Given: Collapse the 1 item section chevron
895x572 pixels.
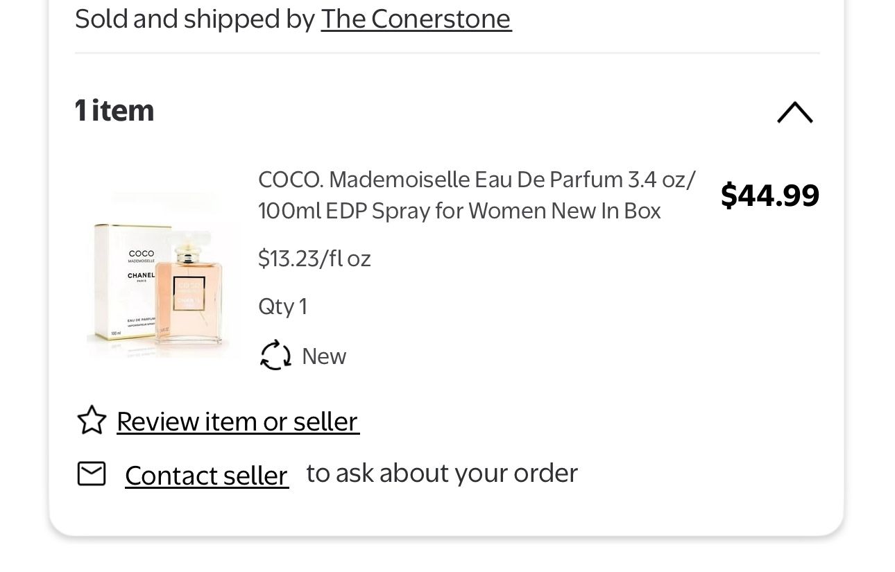Looking at the screenshot, I should coord(794,112).
